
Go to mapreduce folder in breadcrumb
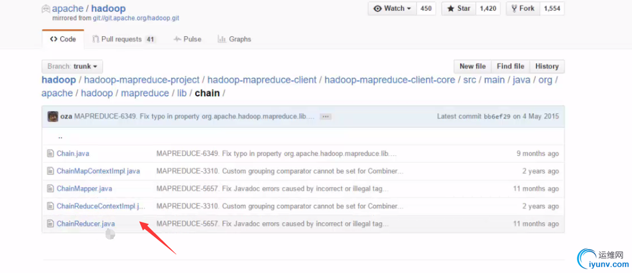coord(145,93)
